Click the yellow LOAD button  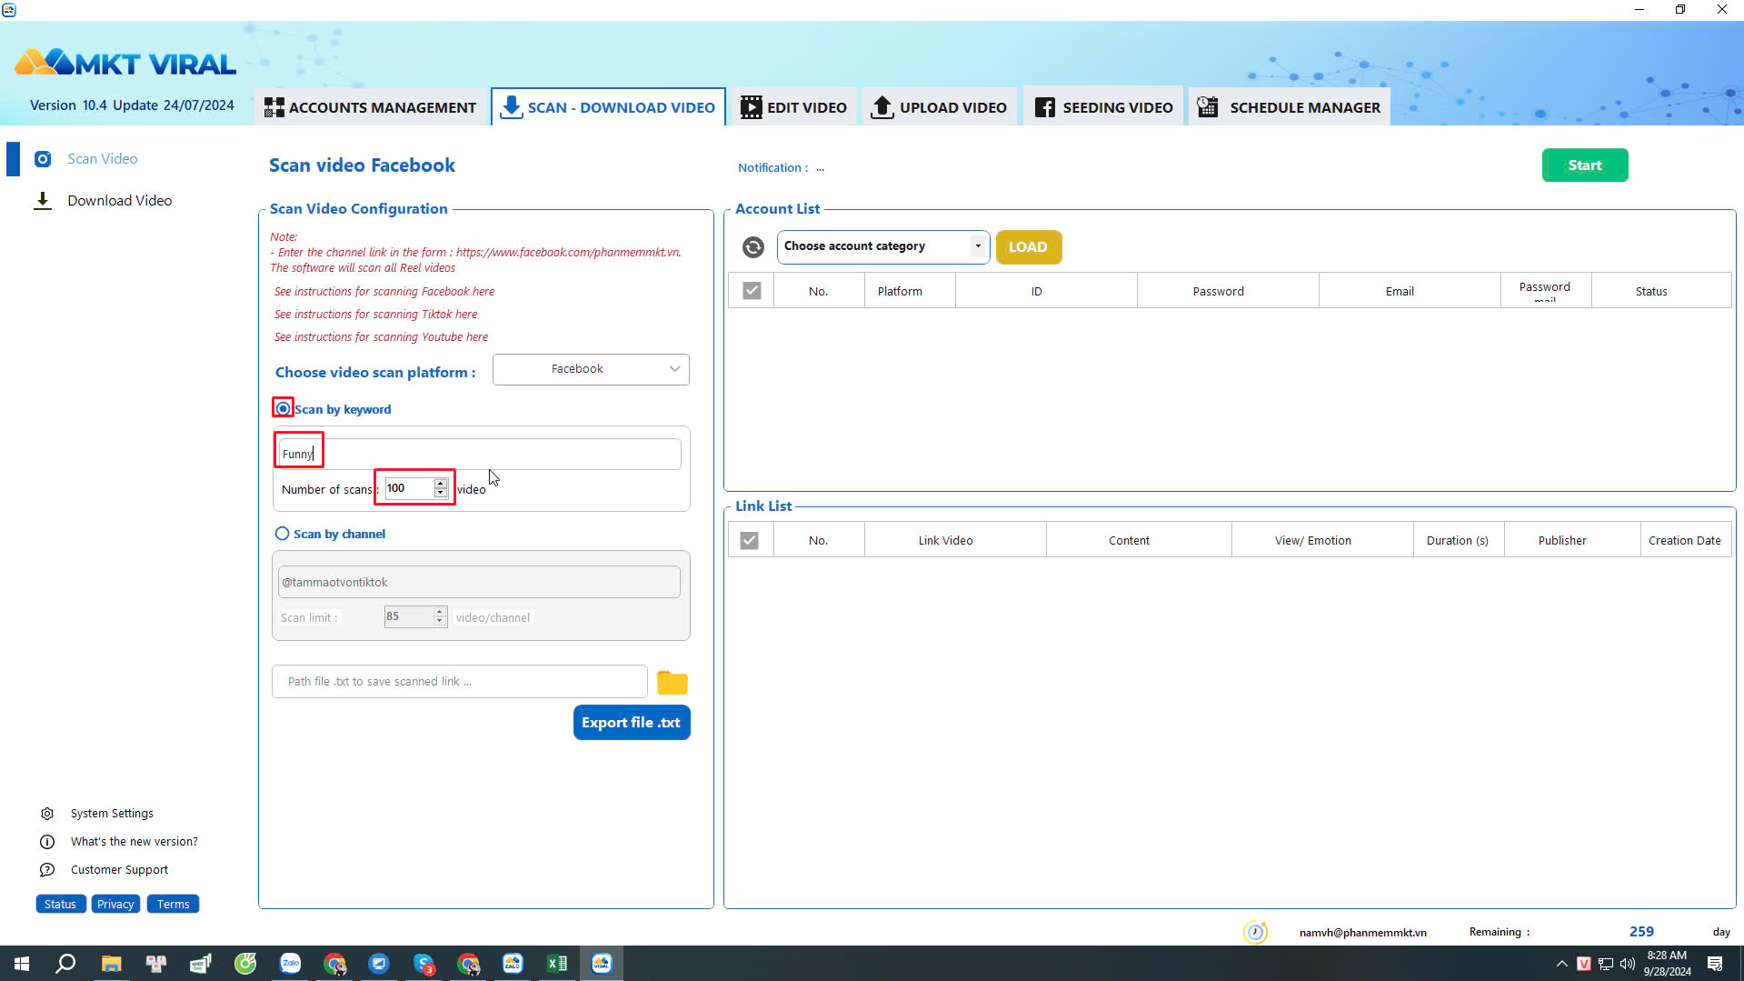(1028, 247)
